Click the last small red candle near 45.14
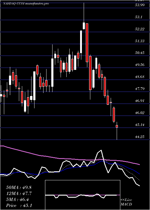Screen dimensions: 150x210 click(117, 126)
